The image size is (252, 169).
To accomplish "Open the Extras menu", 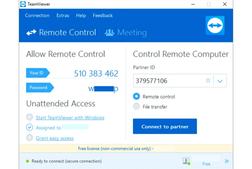I will point(63,15).
